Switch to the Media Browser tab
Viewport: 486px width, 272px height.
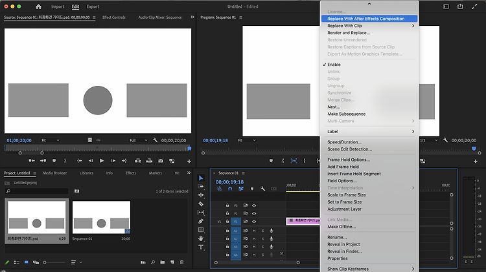tap(55, 173)
